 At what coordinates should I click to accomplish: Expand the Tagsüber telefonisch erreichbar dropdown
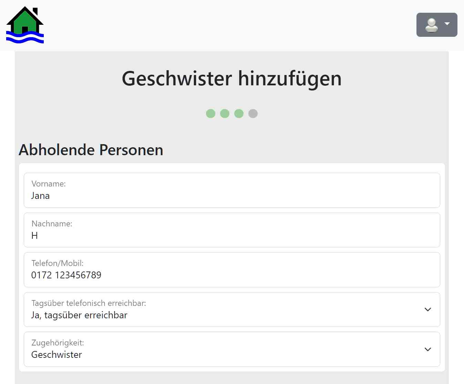428,310
